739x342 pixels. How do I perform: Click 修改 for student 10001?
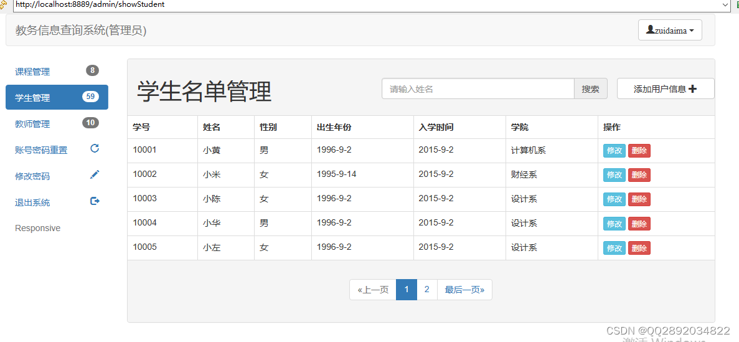pyautogui.click(x=614, y=151)
